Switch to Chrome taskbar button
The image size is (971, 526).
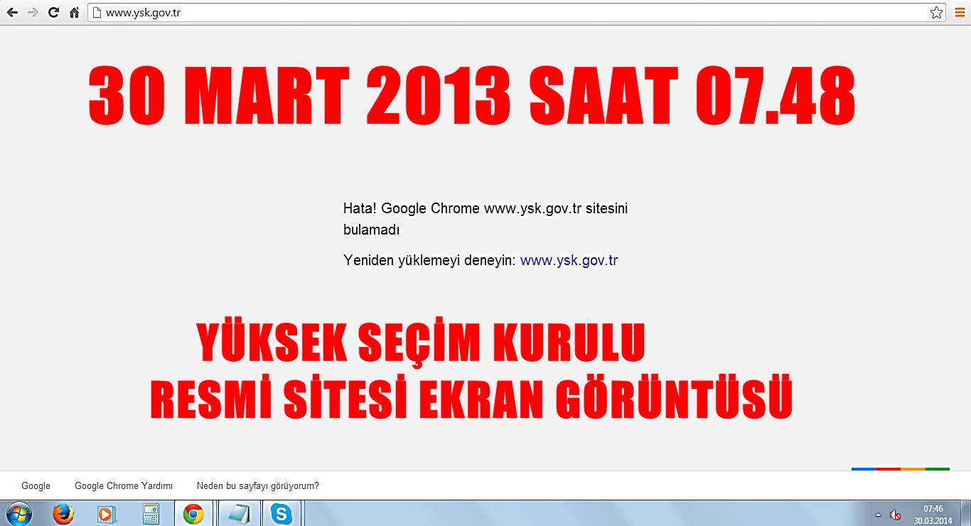tap(193, 513)
